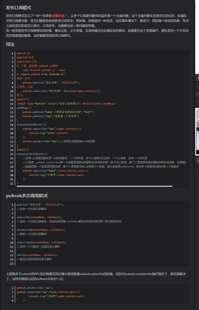Viewport: 199px width, 310px height.
Task: Click the search icon after 依赖关系
Action: (x=66, y=15)
